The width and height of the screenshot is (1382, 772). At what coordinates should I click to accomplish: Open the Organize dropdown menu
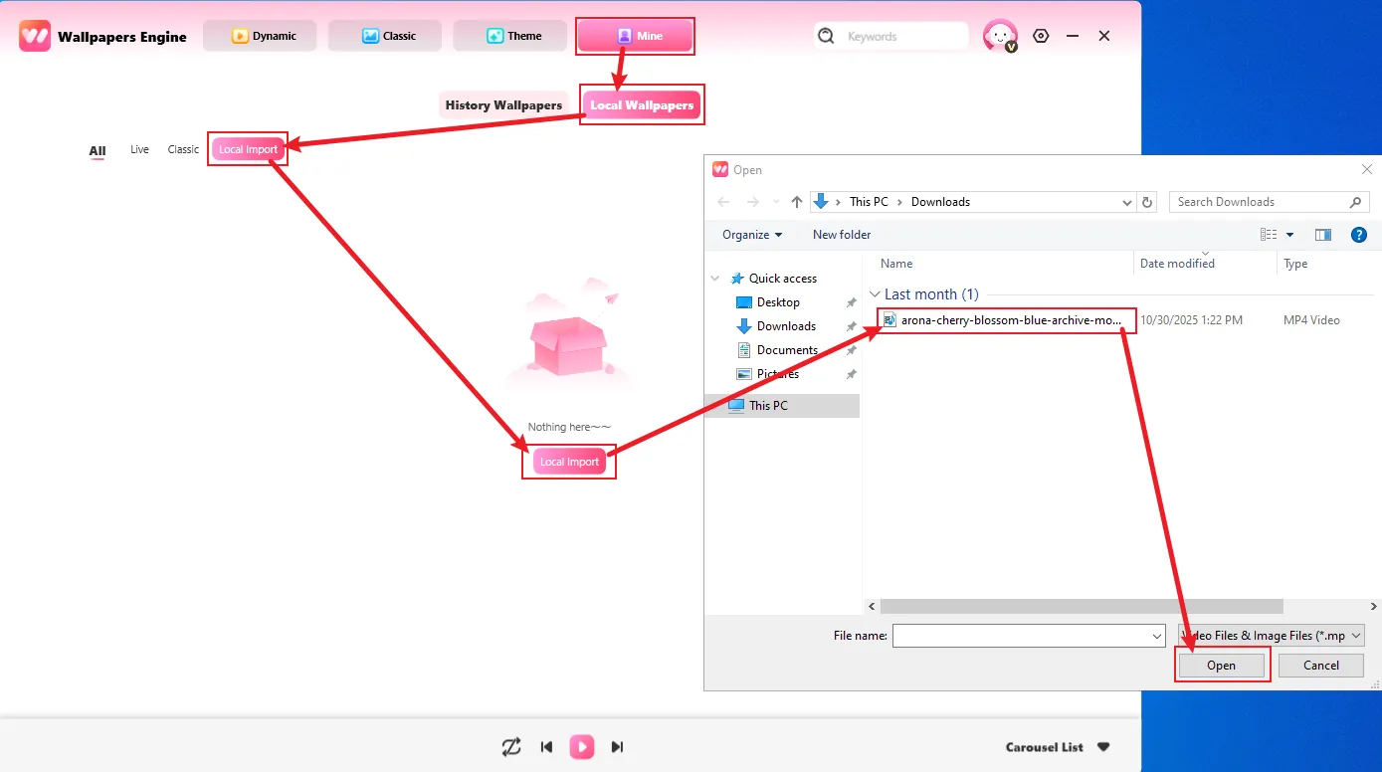752,235
